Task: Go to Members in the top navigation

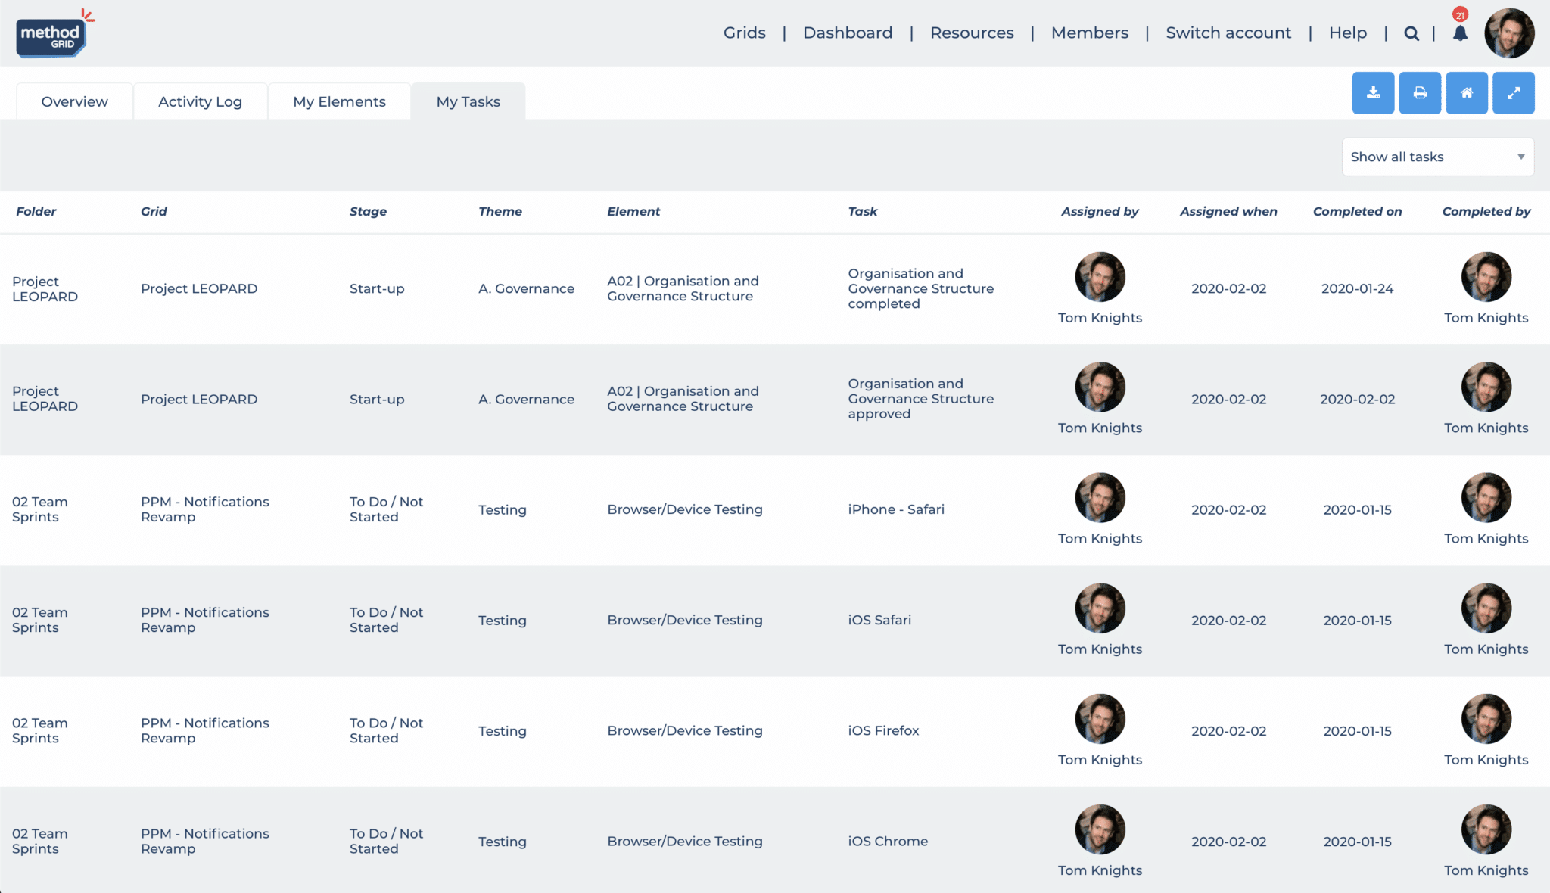Action: [x=1090, y=33]
